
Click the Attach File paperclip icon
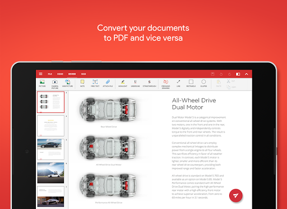point(108,83)
